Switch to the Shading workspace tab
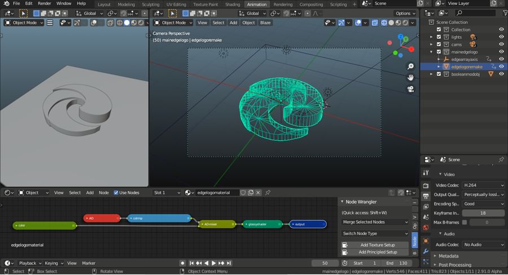 [233, 5]
